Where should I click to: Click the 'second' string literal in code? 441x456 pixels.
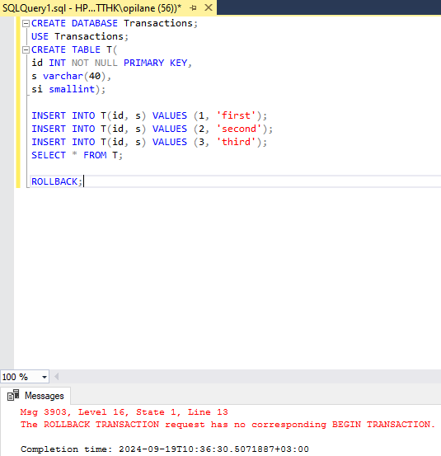(x=239, y=129)
